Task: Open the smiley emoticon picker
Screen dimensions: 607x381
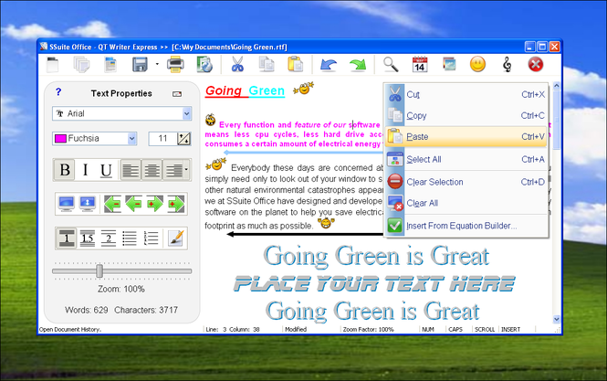Action: [477, 64]
